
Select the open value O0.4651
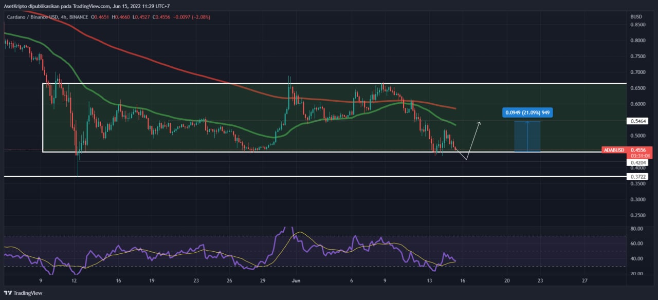point(100,17)
